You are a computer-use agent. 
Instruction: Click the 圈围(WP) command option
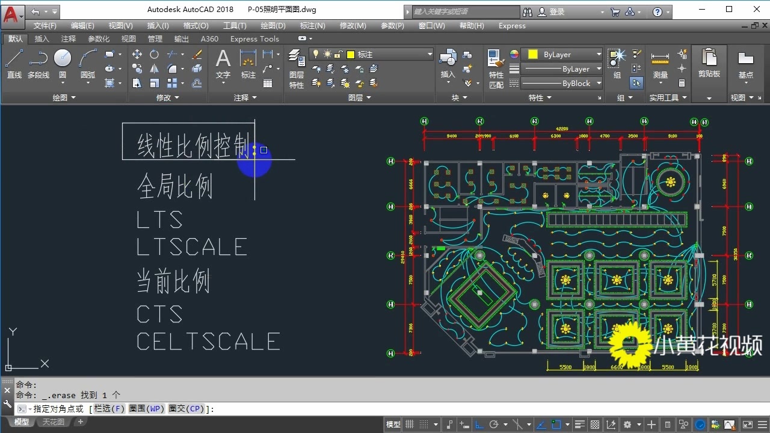pos(146,409)
